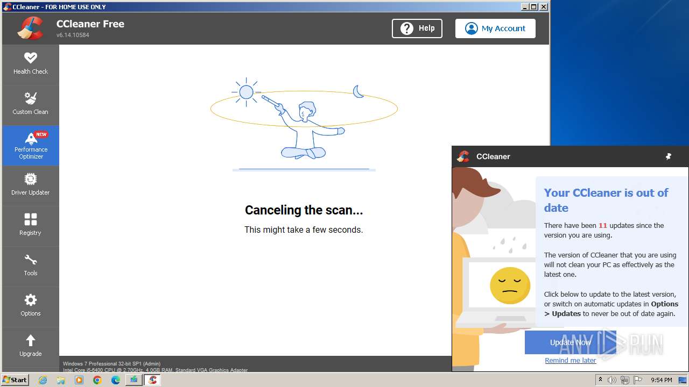
Task: Click the CCleaner logo in header
Action: pyautogui.click(x=31, y=28)
